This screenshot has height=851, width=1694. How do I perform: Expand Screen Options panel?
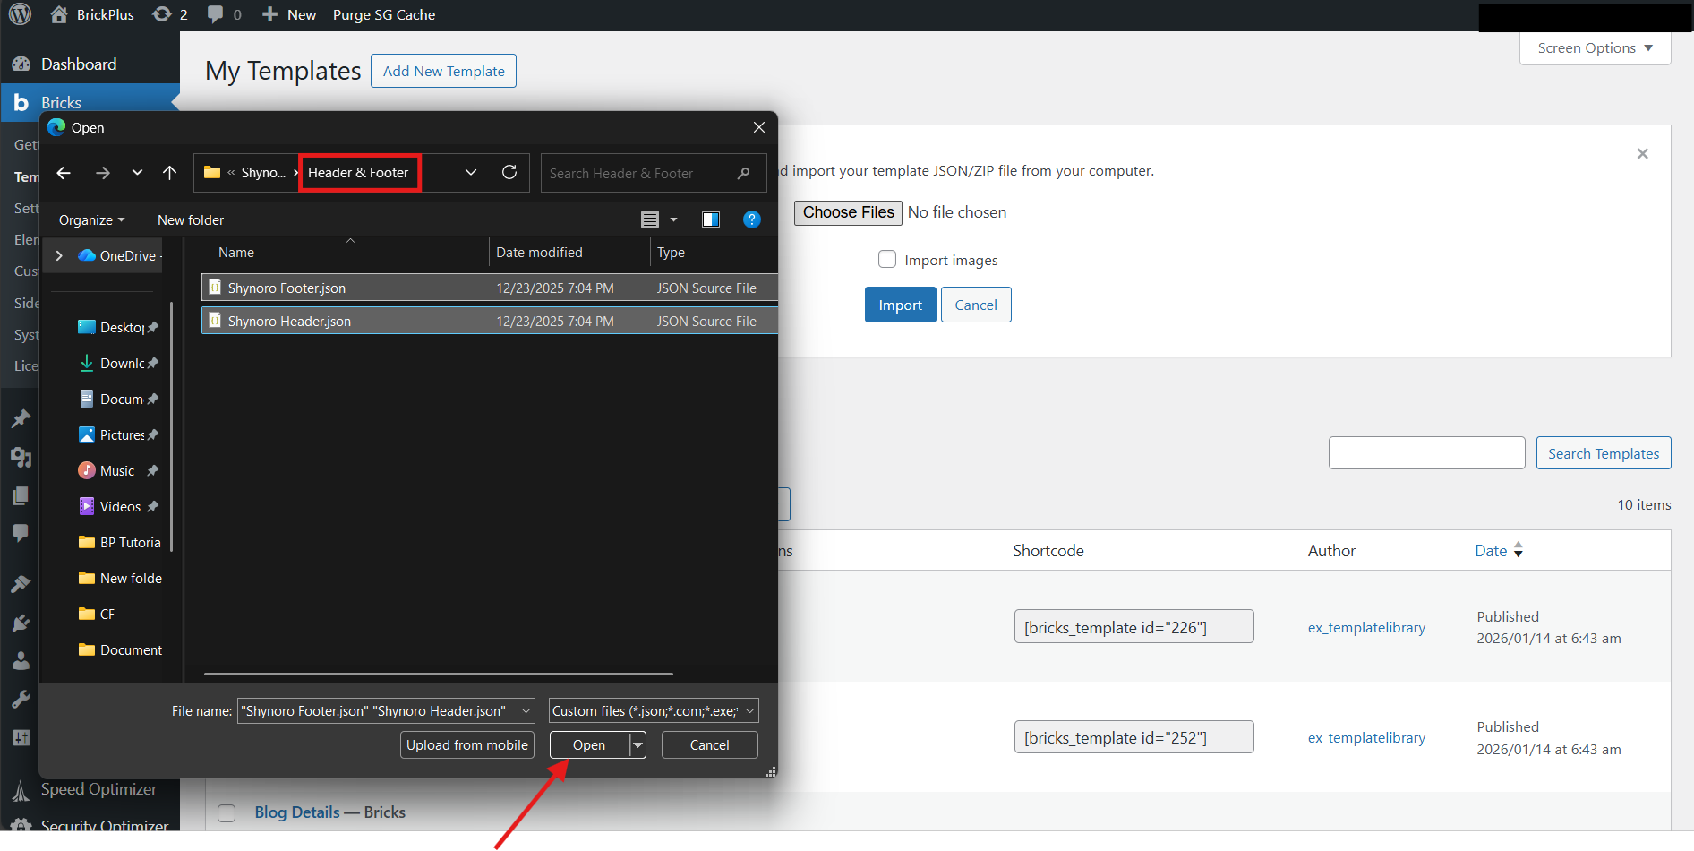point(1595,48)
